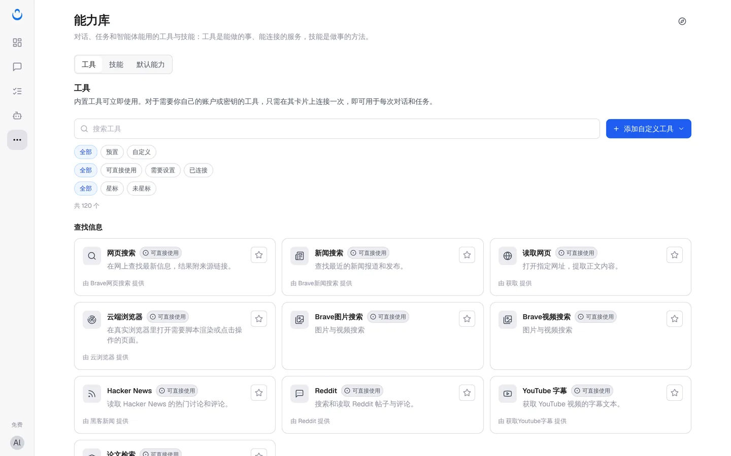Click the YouTube 字幕 card icon
This screenshot has height=456, width=731.
[x=508, y=394]
